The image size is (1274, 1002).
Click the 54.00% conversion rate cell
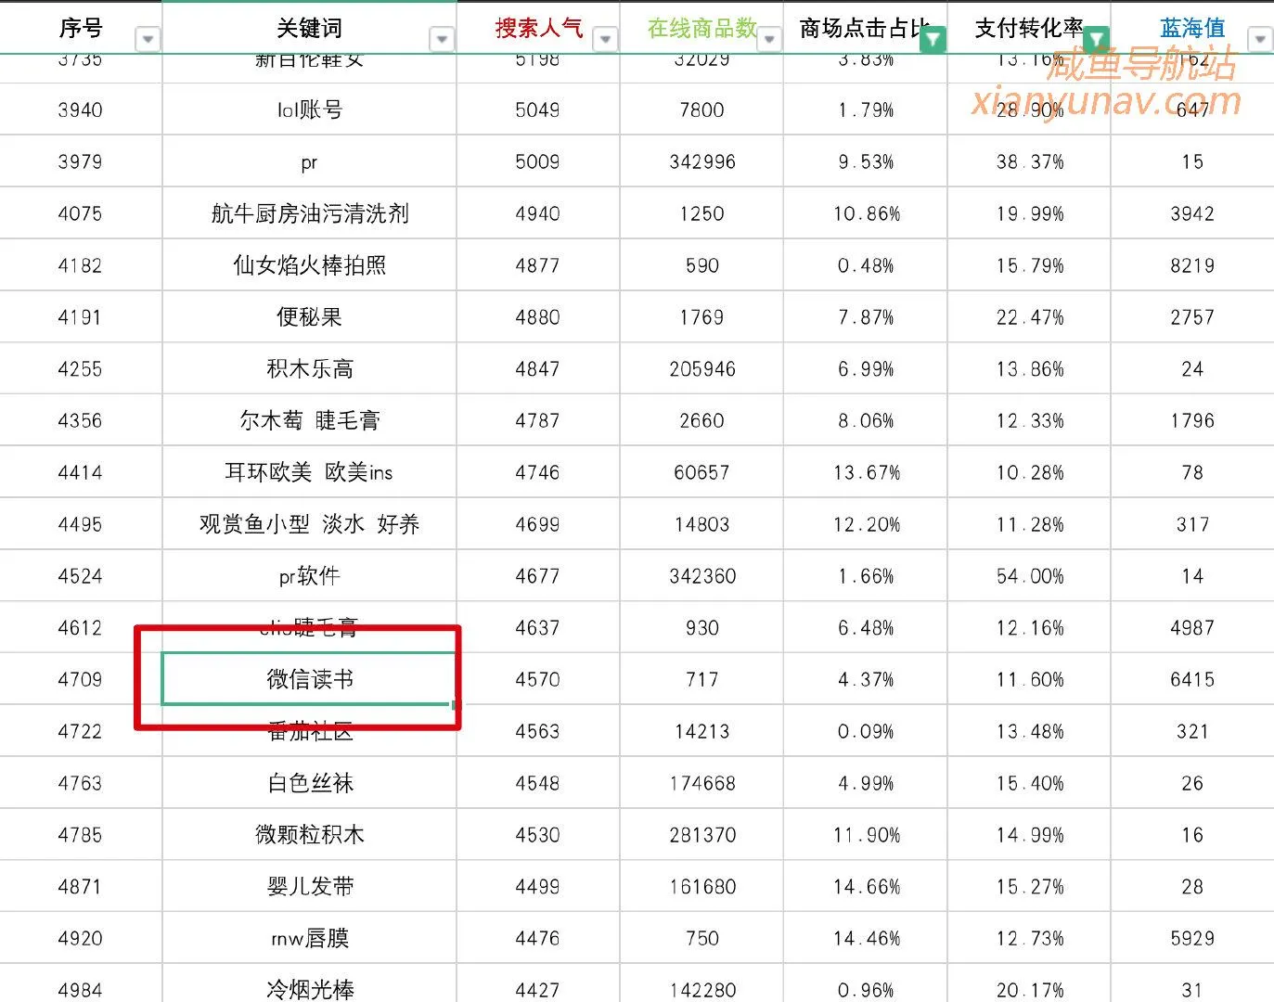click(1029, 576)
